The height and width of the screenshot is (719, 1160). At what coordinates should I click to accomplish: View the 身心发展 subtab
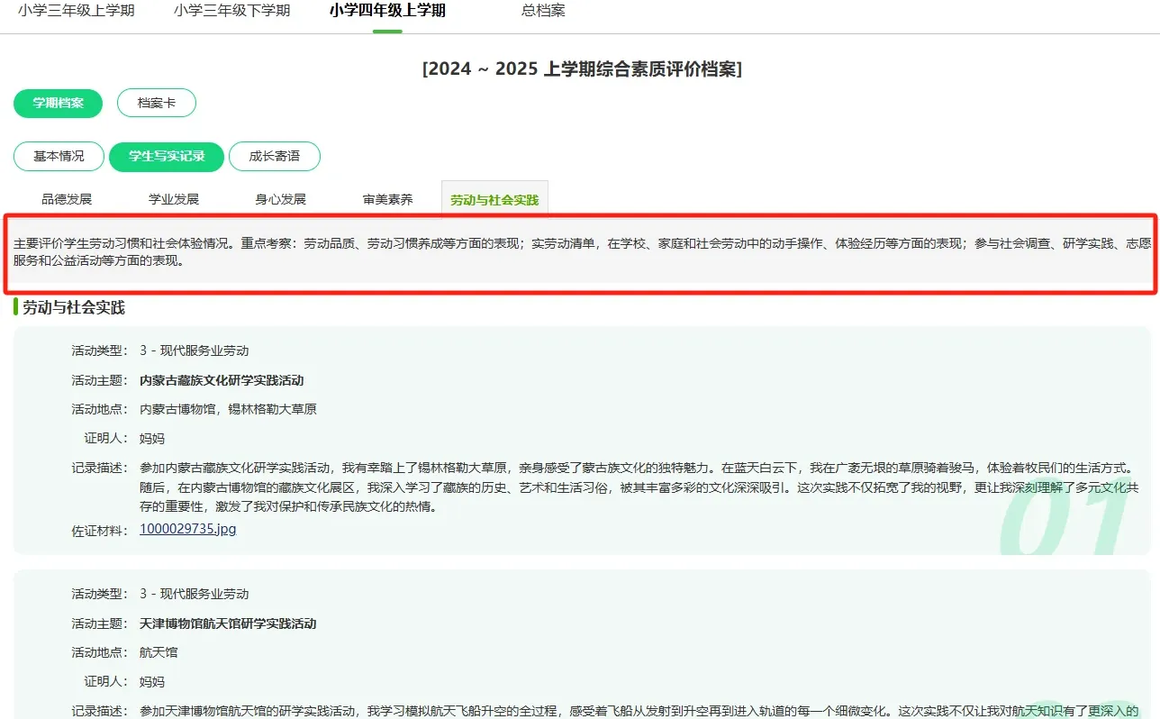click(280, 198)
